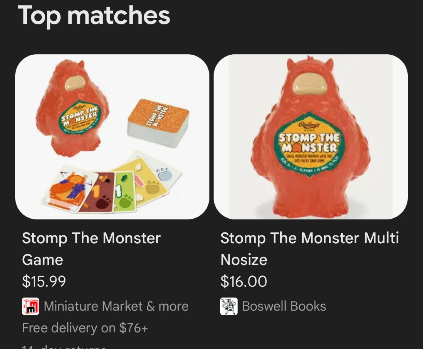
Task: Click the Top matches heading
Action: click(x=94, y=16)
